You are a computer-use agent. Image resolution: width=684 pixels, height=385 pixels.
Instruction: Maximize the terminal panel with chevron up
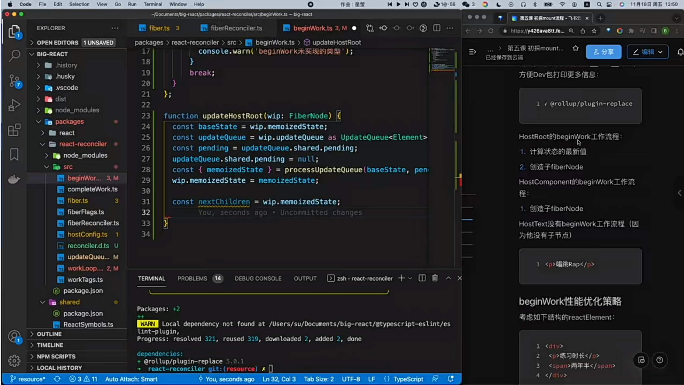click(x=448, y=278)
